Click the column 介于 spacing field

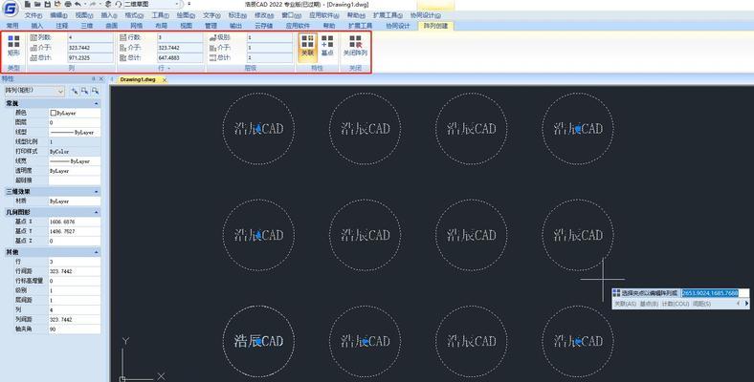90,48
